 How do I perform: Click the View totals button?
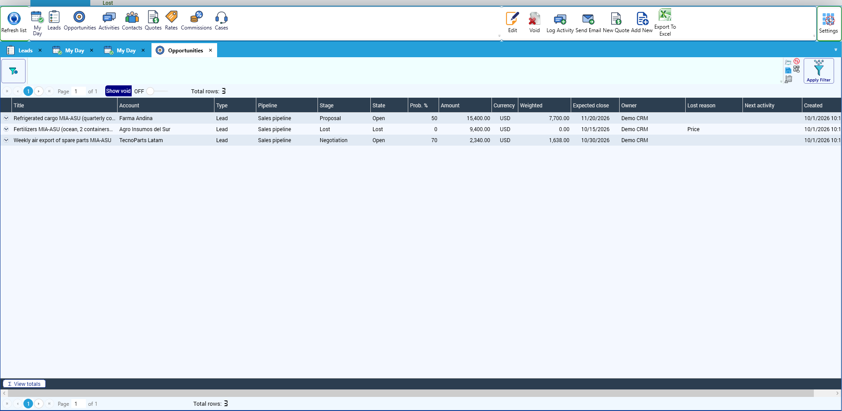coord(24,384)
